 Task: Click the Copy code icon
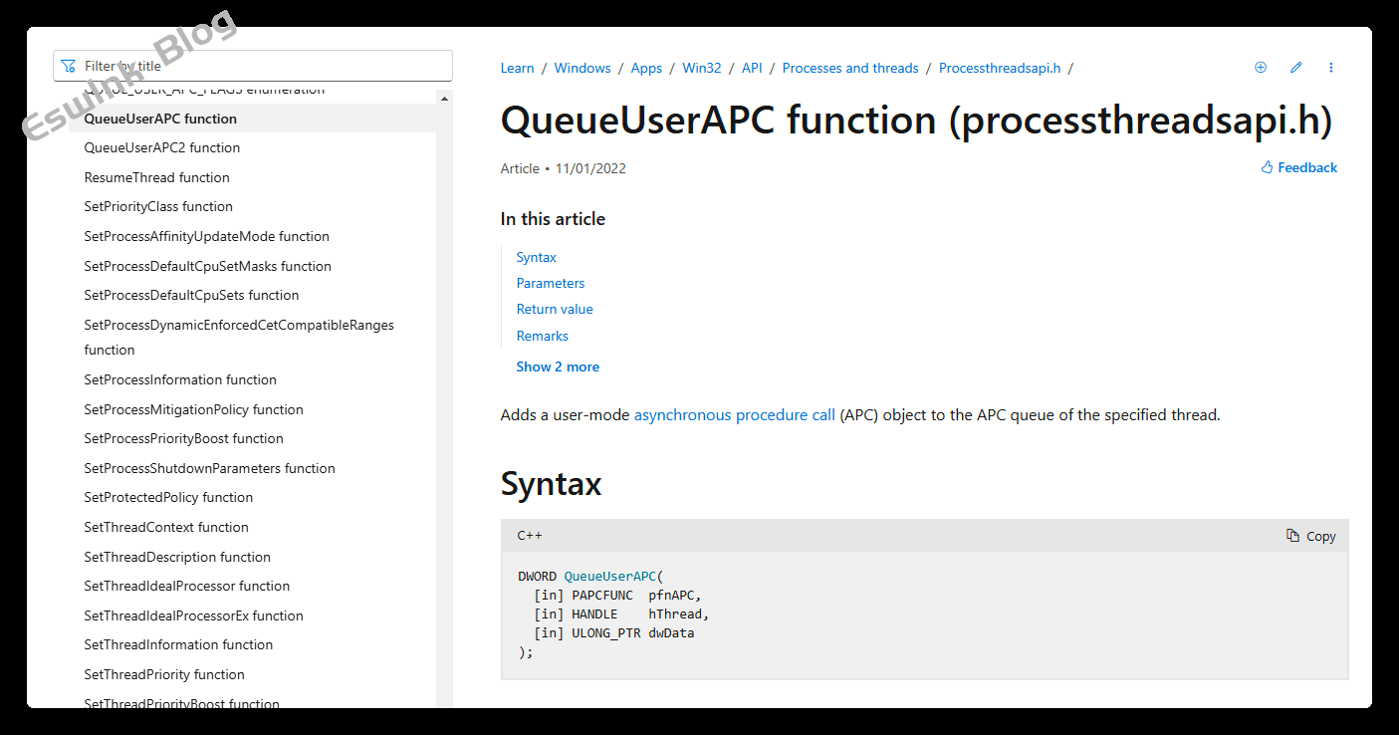[x=1292, y=536]
